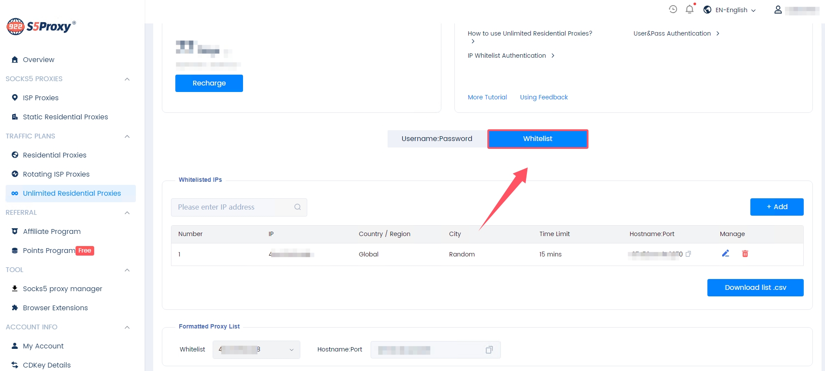
Task: Collapse the REFERRAL sidebar section
Action: 127,213
